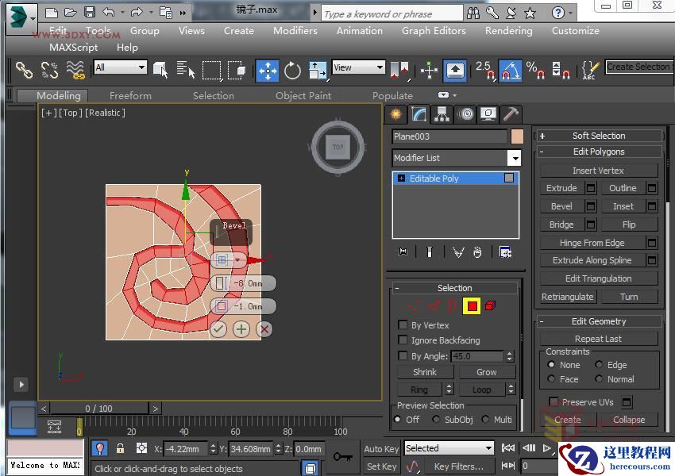Switch to the Freeform ribbon tab
Image resolution: width=675 pixels, height=476 pixels.
pos(129,95)
